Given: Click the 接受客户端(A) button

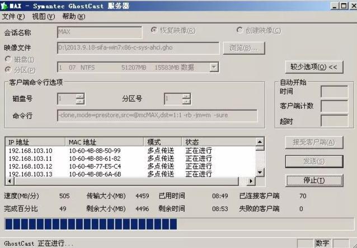Looking at the screenshot, I should pos(314,142).
